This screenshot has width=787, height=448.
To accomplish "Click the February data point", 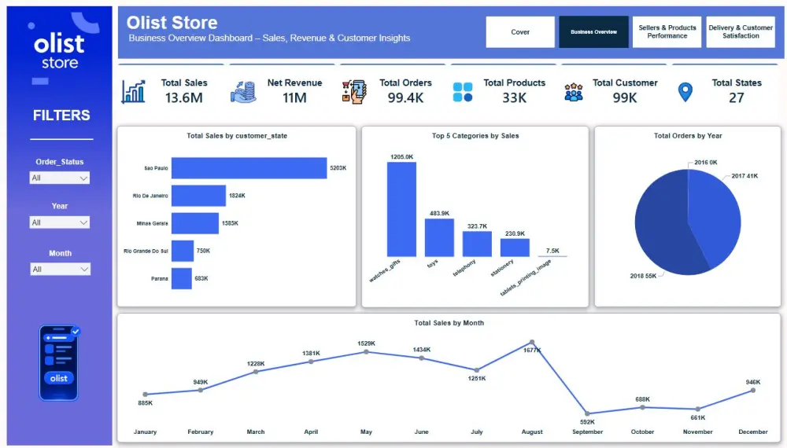I will pyautogui.click(x=200, y=390).
